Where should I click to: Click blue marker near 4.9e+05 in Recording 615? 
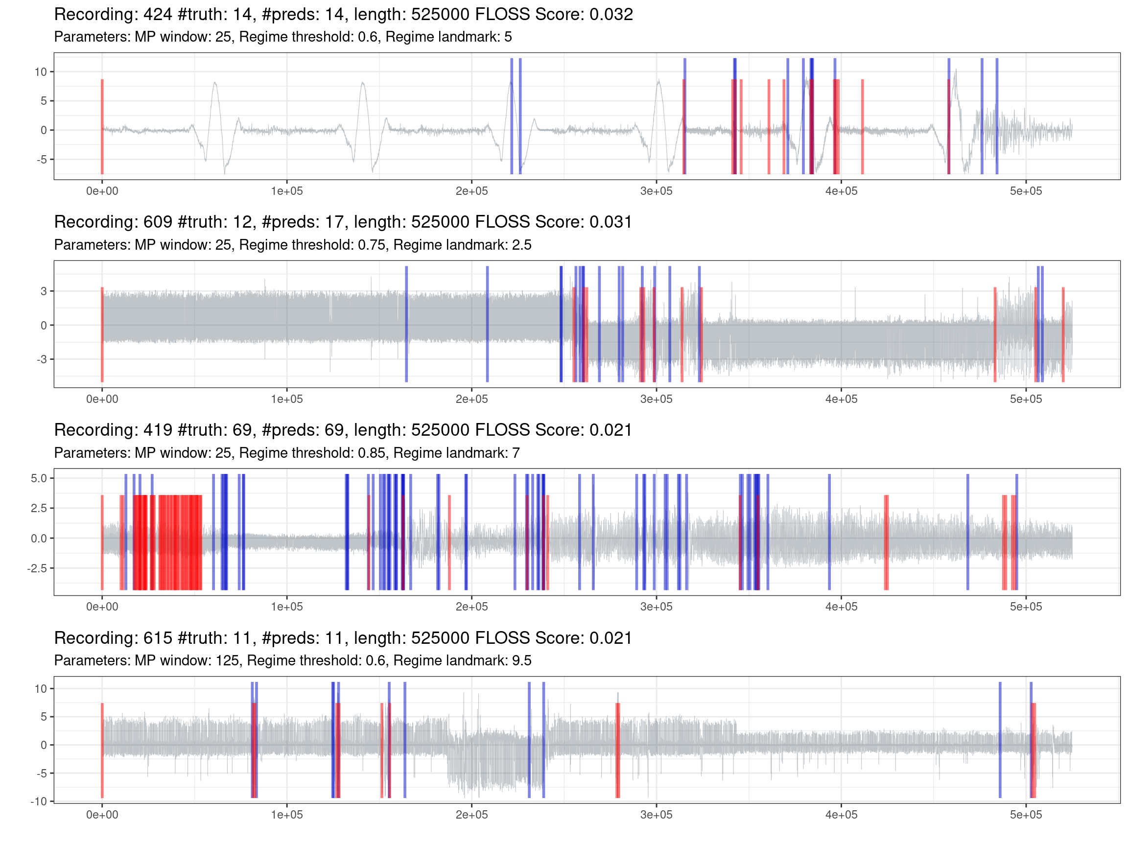(1000, 740)
